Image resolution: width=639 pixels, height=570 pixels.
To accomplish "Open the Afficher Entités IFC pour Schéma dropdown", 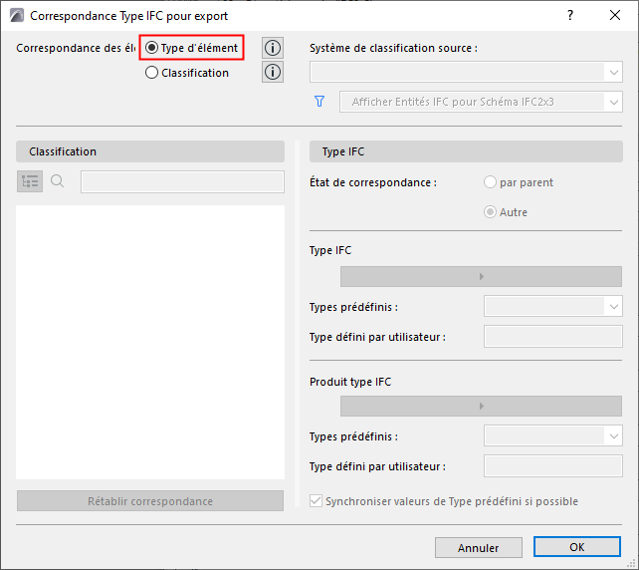I will point(481,102).
